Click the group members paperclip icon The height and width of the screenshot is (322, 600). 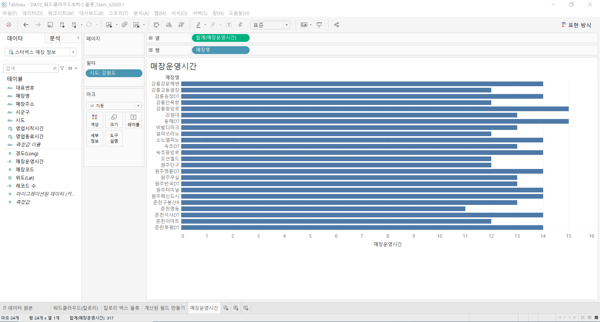[213, 25]
